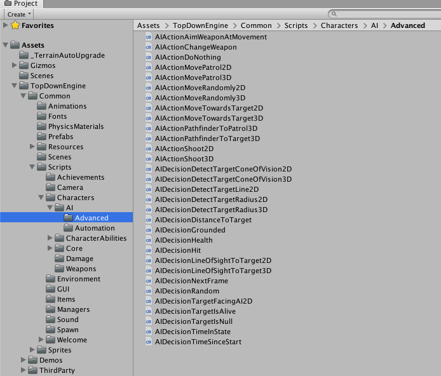
Task: Go to Common in breadcrumb path
Action: pyautogui.click(x=256, y=25)
